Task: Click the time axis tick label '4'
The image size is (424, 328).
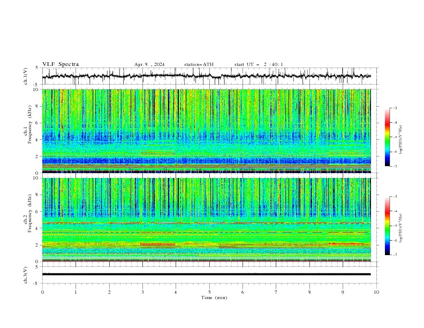Action: (176, 292)
